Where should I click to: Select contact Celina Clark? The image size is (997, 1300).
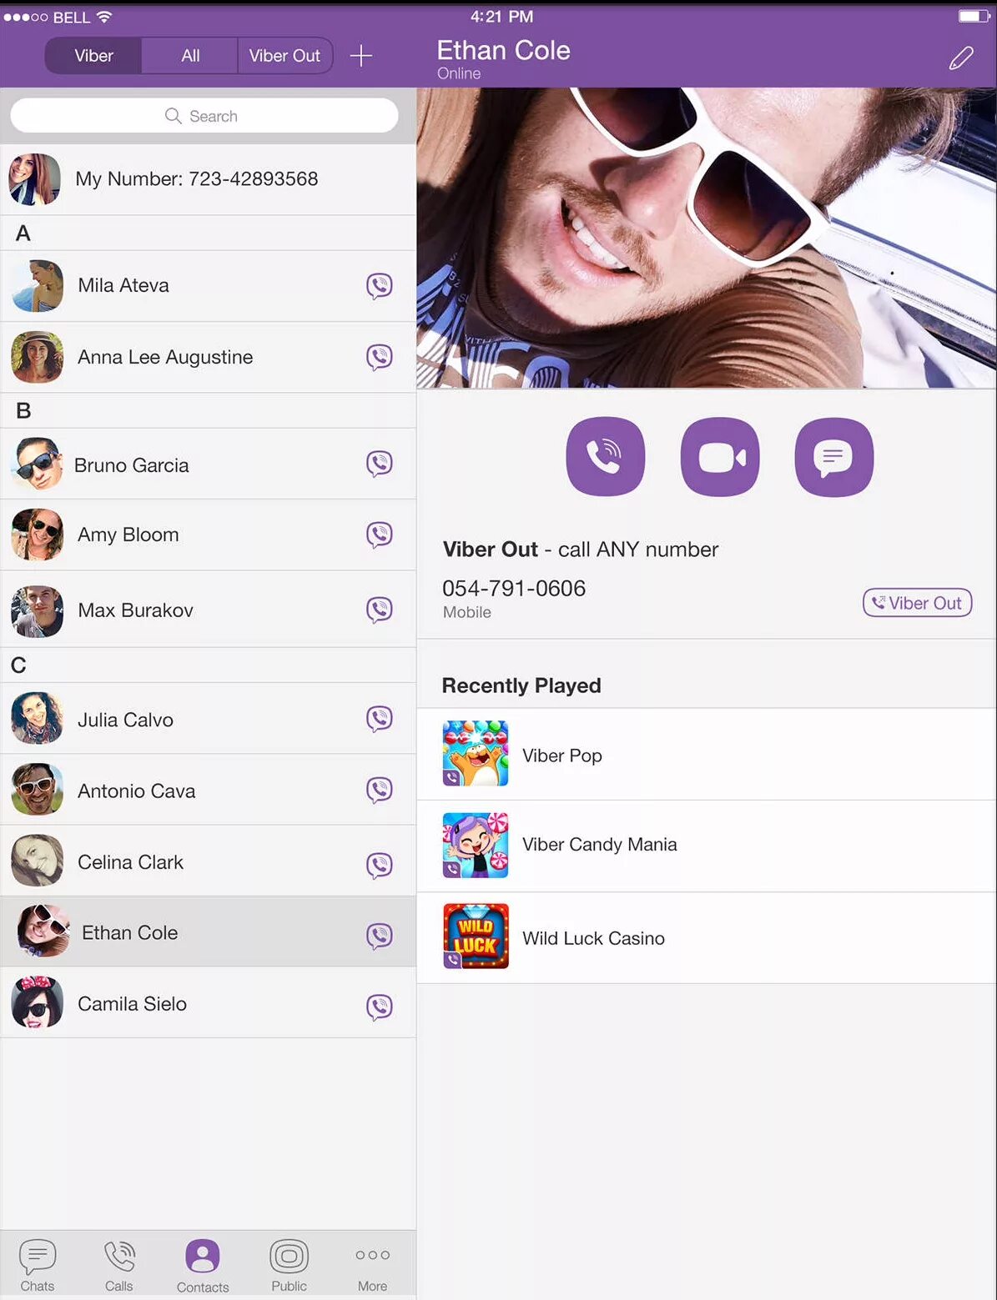[209, 861]
